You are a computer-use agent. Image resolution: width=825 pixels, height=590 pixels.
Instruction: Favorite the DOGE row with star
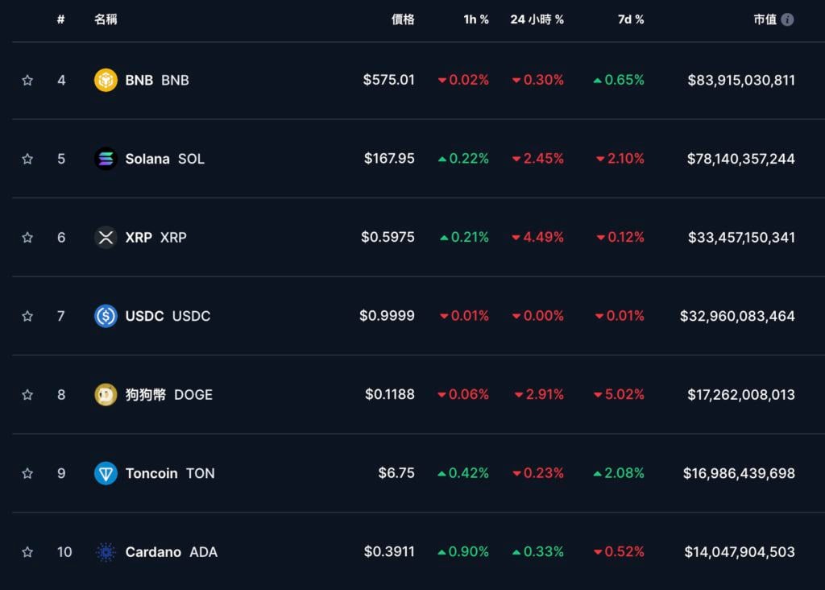(x=27, y=395)
